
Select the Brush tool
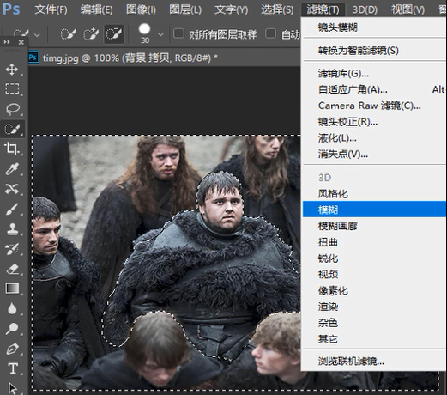click(12, 210)
